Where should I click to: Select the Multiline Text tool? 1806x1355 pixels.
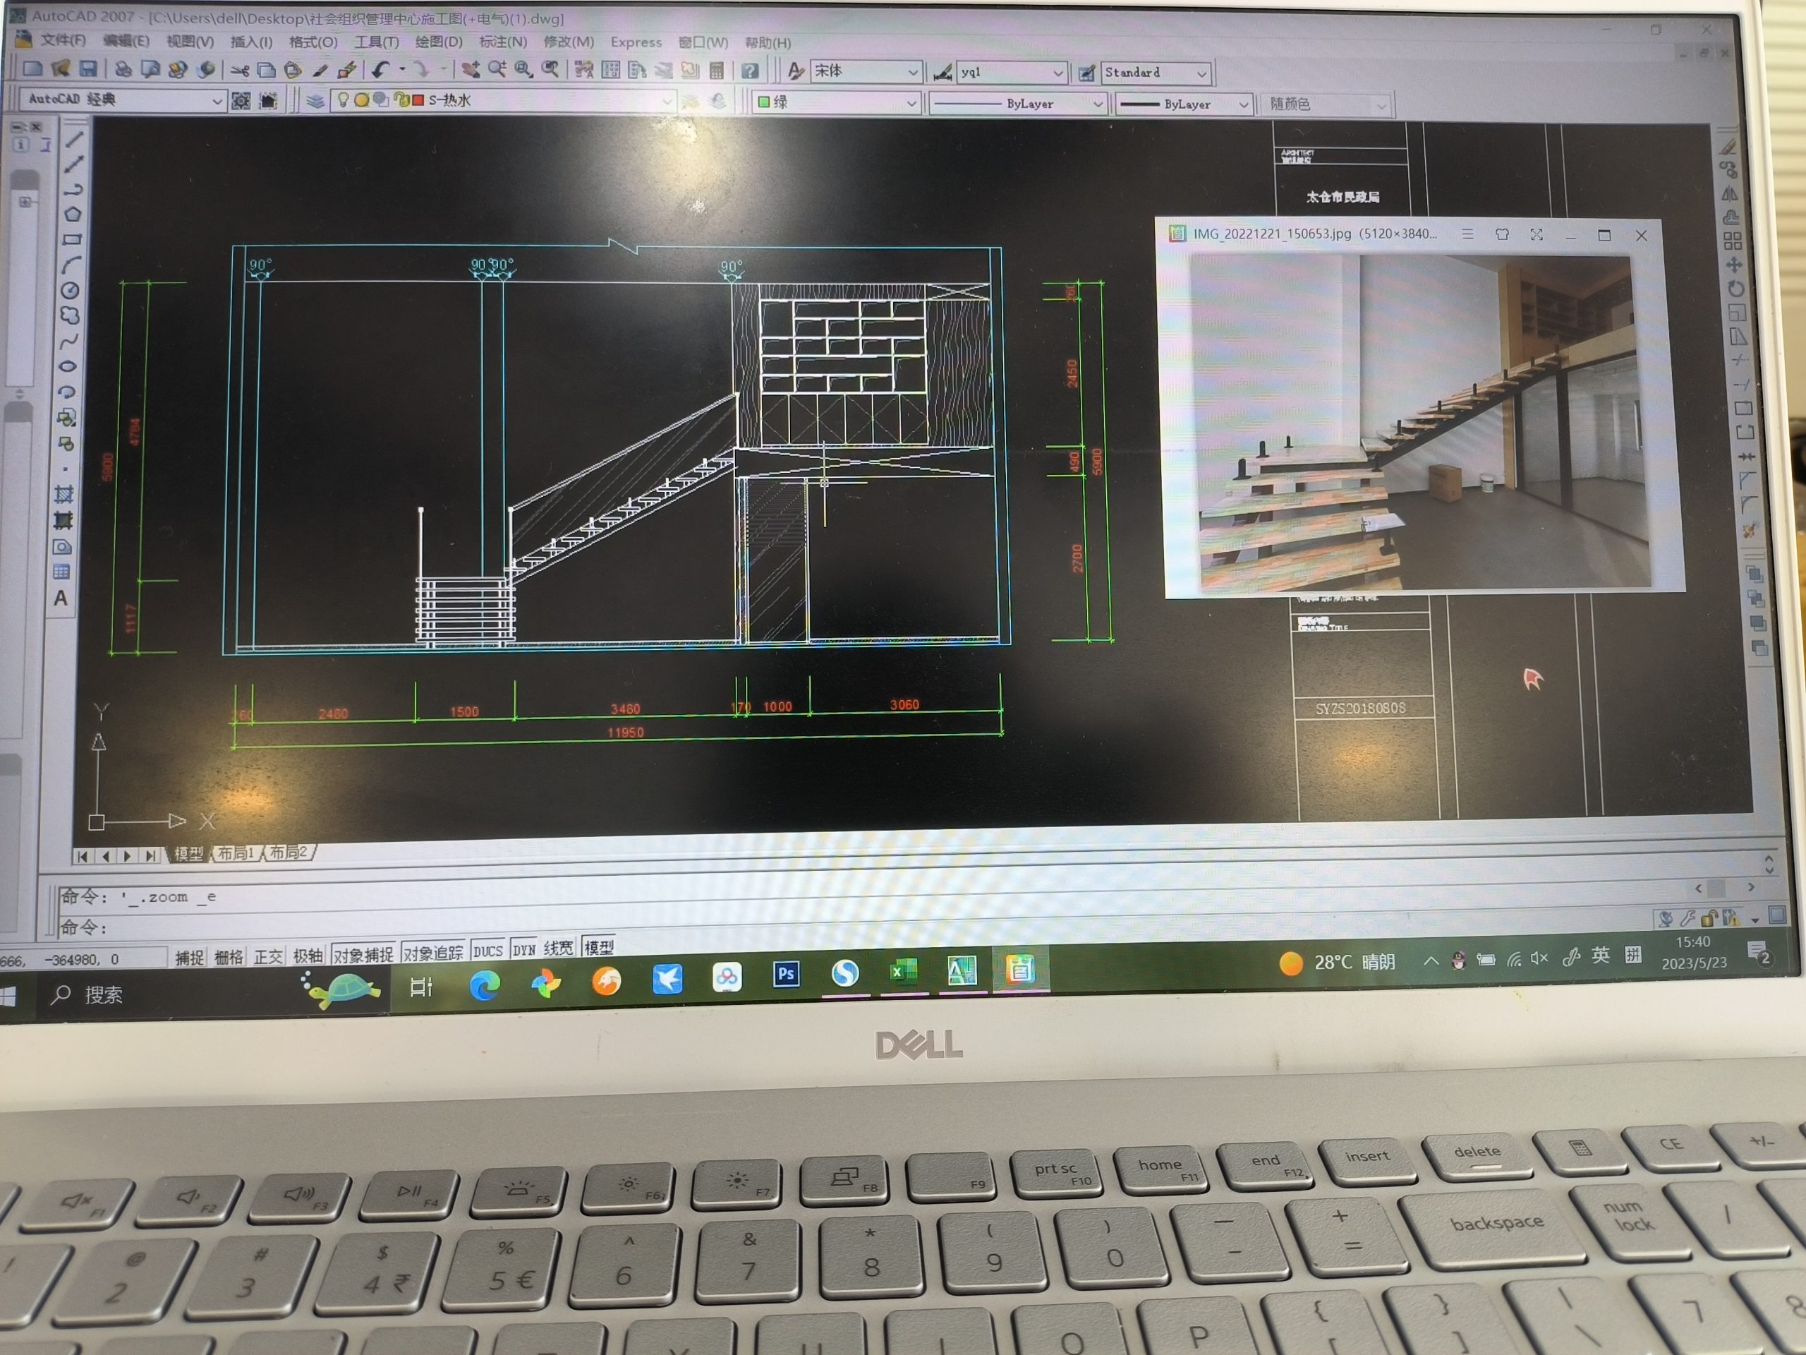[61, 598]
